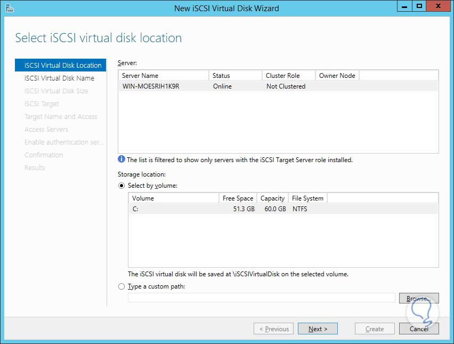Click the Browse button for custom path
This screenshot has height=344, width=454.
[x=419, y=298]
